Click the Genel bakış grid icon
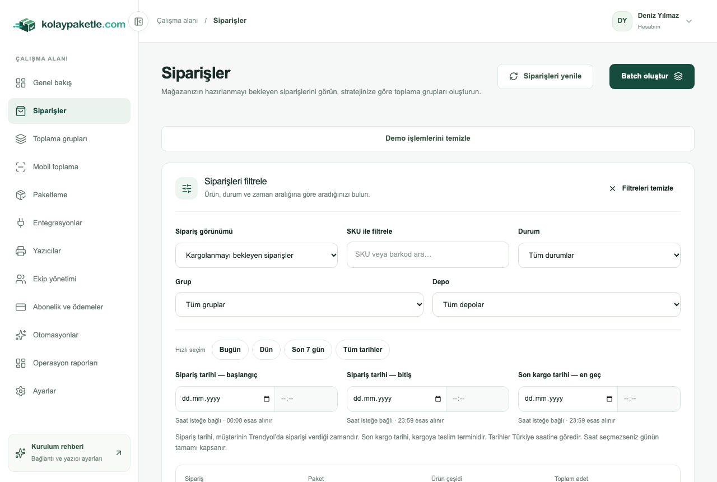717x482 pixels. (x=21, y=83)
